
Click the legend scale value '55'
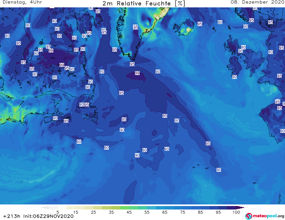[147, 212]
